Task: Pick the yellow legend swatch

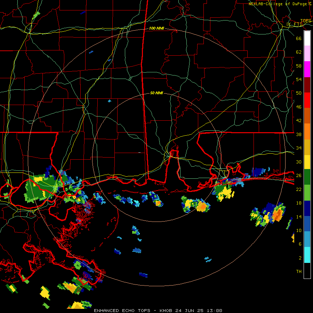Action: 307,162
